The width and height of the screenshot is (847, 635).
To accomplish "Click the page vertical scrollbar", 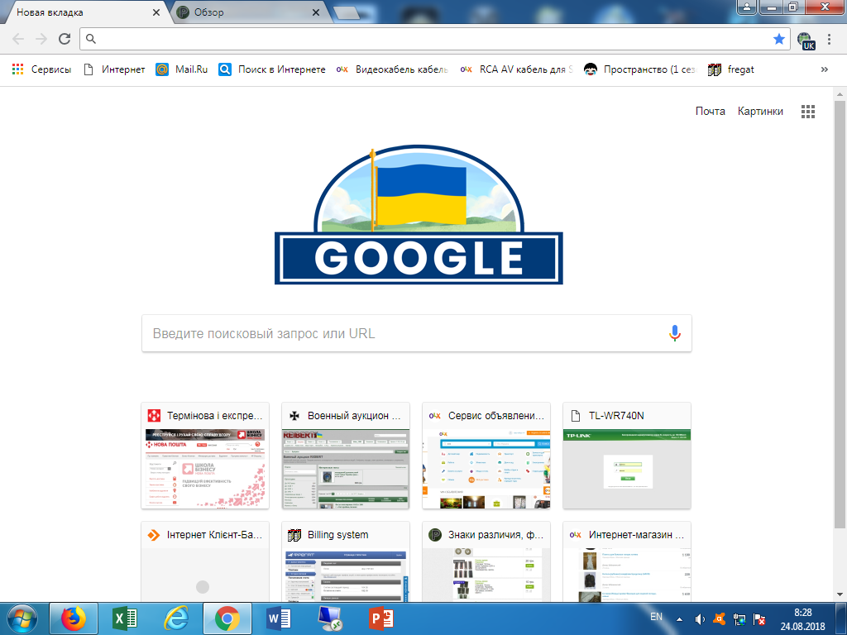I will click(840, 313).
